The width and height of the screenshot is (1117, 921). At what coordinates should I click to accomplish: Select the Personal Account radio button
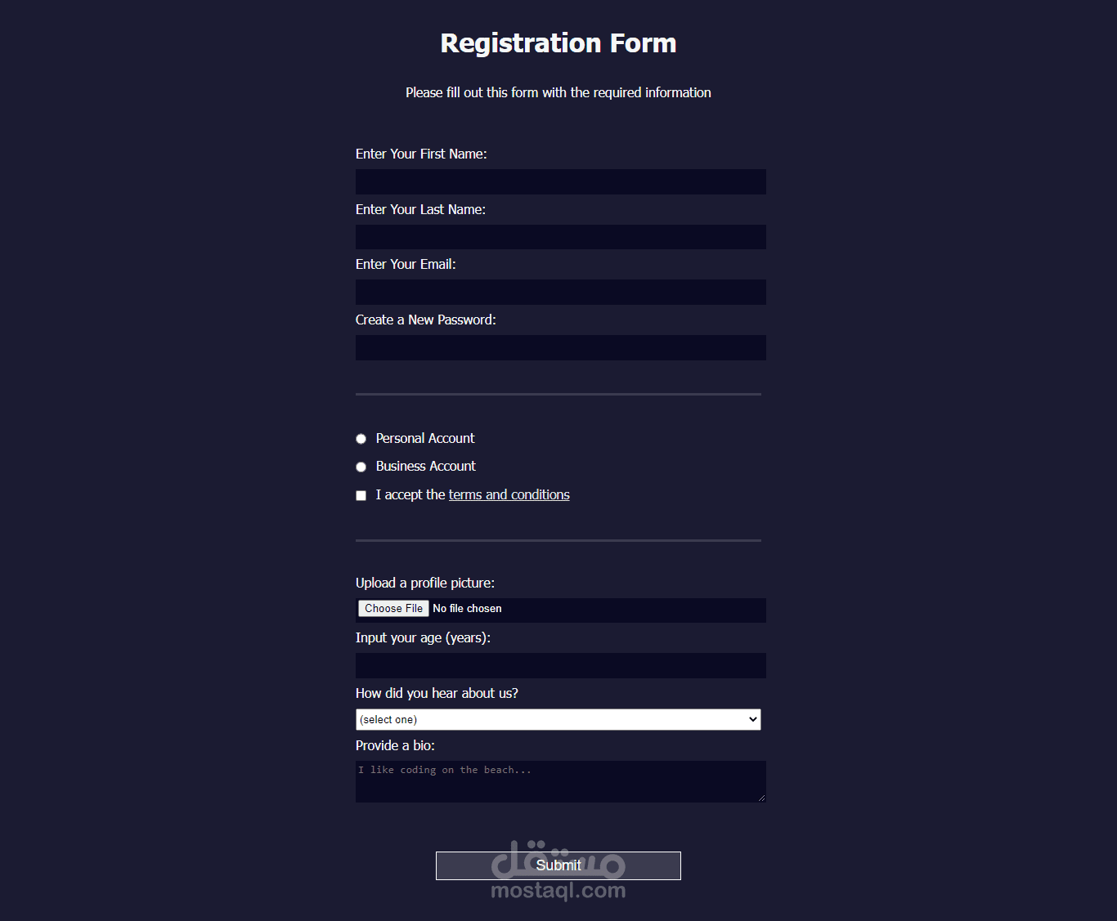tap(361, 439)
